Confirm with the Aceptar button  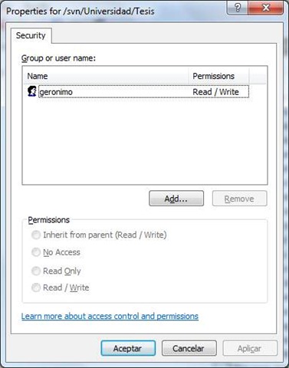point(128,348)
